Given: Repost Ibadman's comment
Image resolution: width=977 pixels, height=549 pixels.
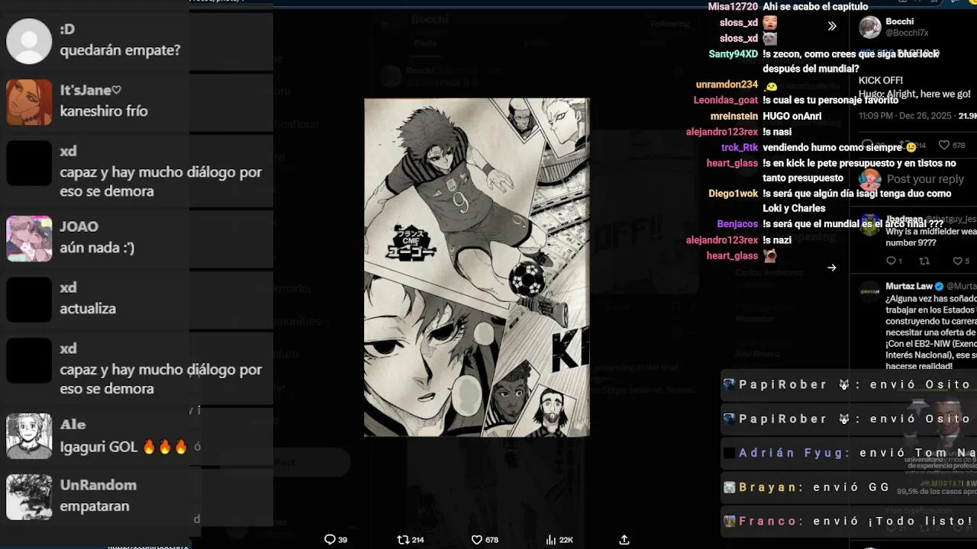Looking at the screenshot, I should pos(924,261).
